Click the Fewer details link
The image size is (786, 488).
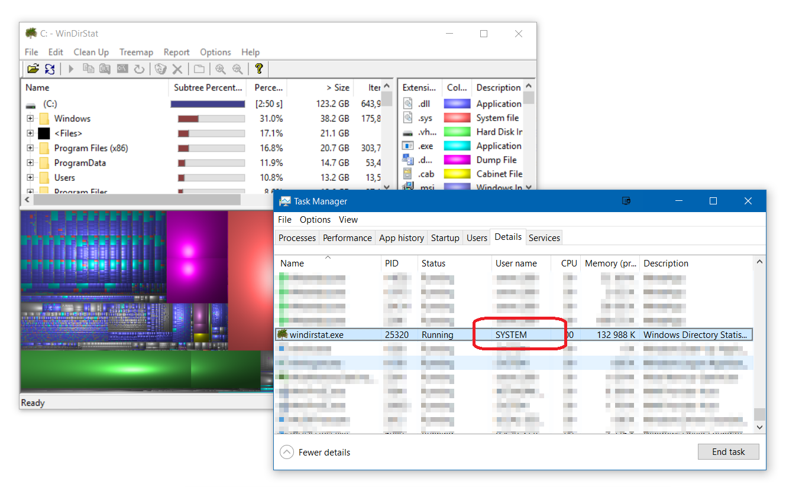(x=324, y=453)
